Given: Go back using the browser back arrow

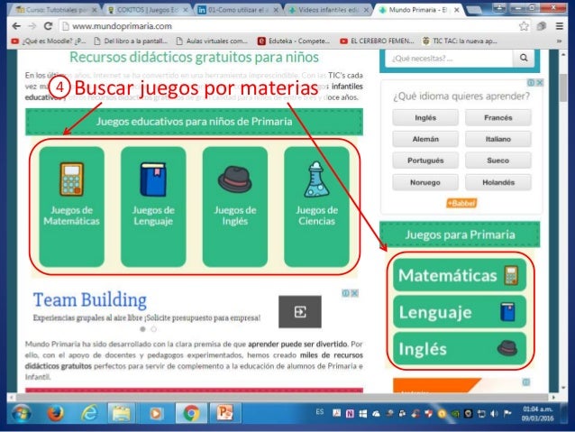Looking at the screenshot, I should tap(16, 26).
